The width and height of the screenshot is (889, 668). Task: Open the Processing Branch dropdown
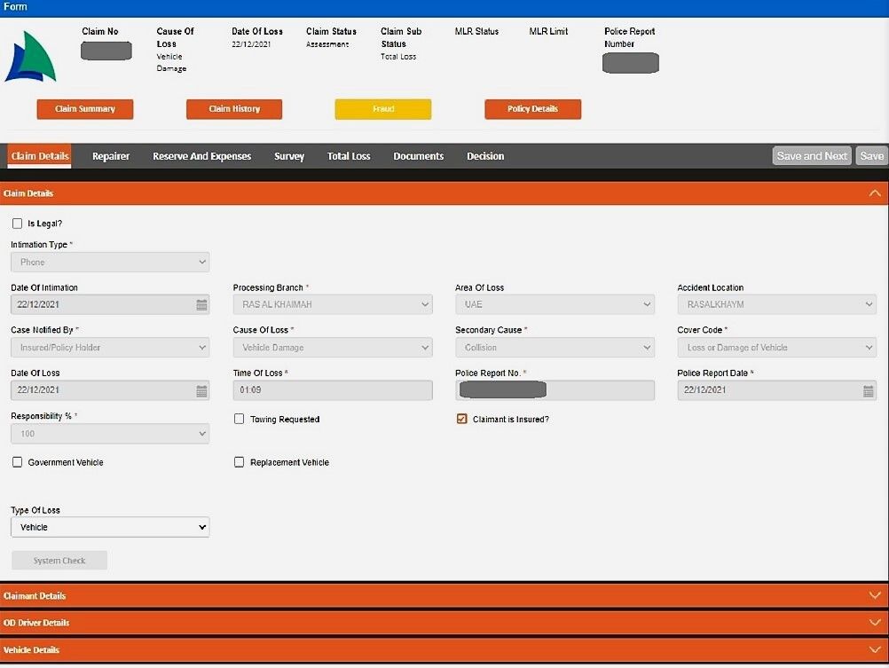pos(333,305)
